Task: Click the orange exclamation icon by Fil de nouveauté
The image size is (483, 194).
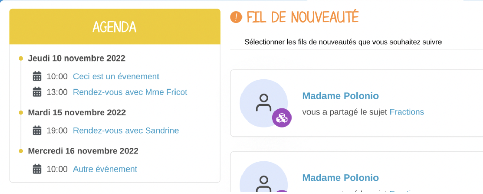Action: [236, 17]
